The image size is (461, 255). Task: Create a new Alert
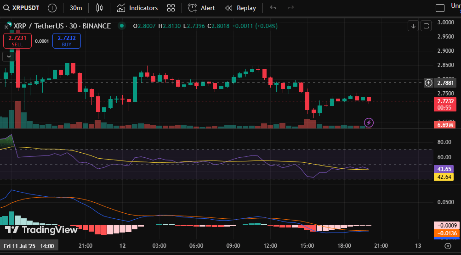pyautogui.click(x=201, y=8)
